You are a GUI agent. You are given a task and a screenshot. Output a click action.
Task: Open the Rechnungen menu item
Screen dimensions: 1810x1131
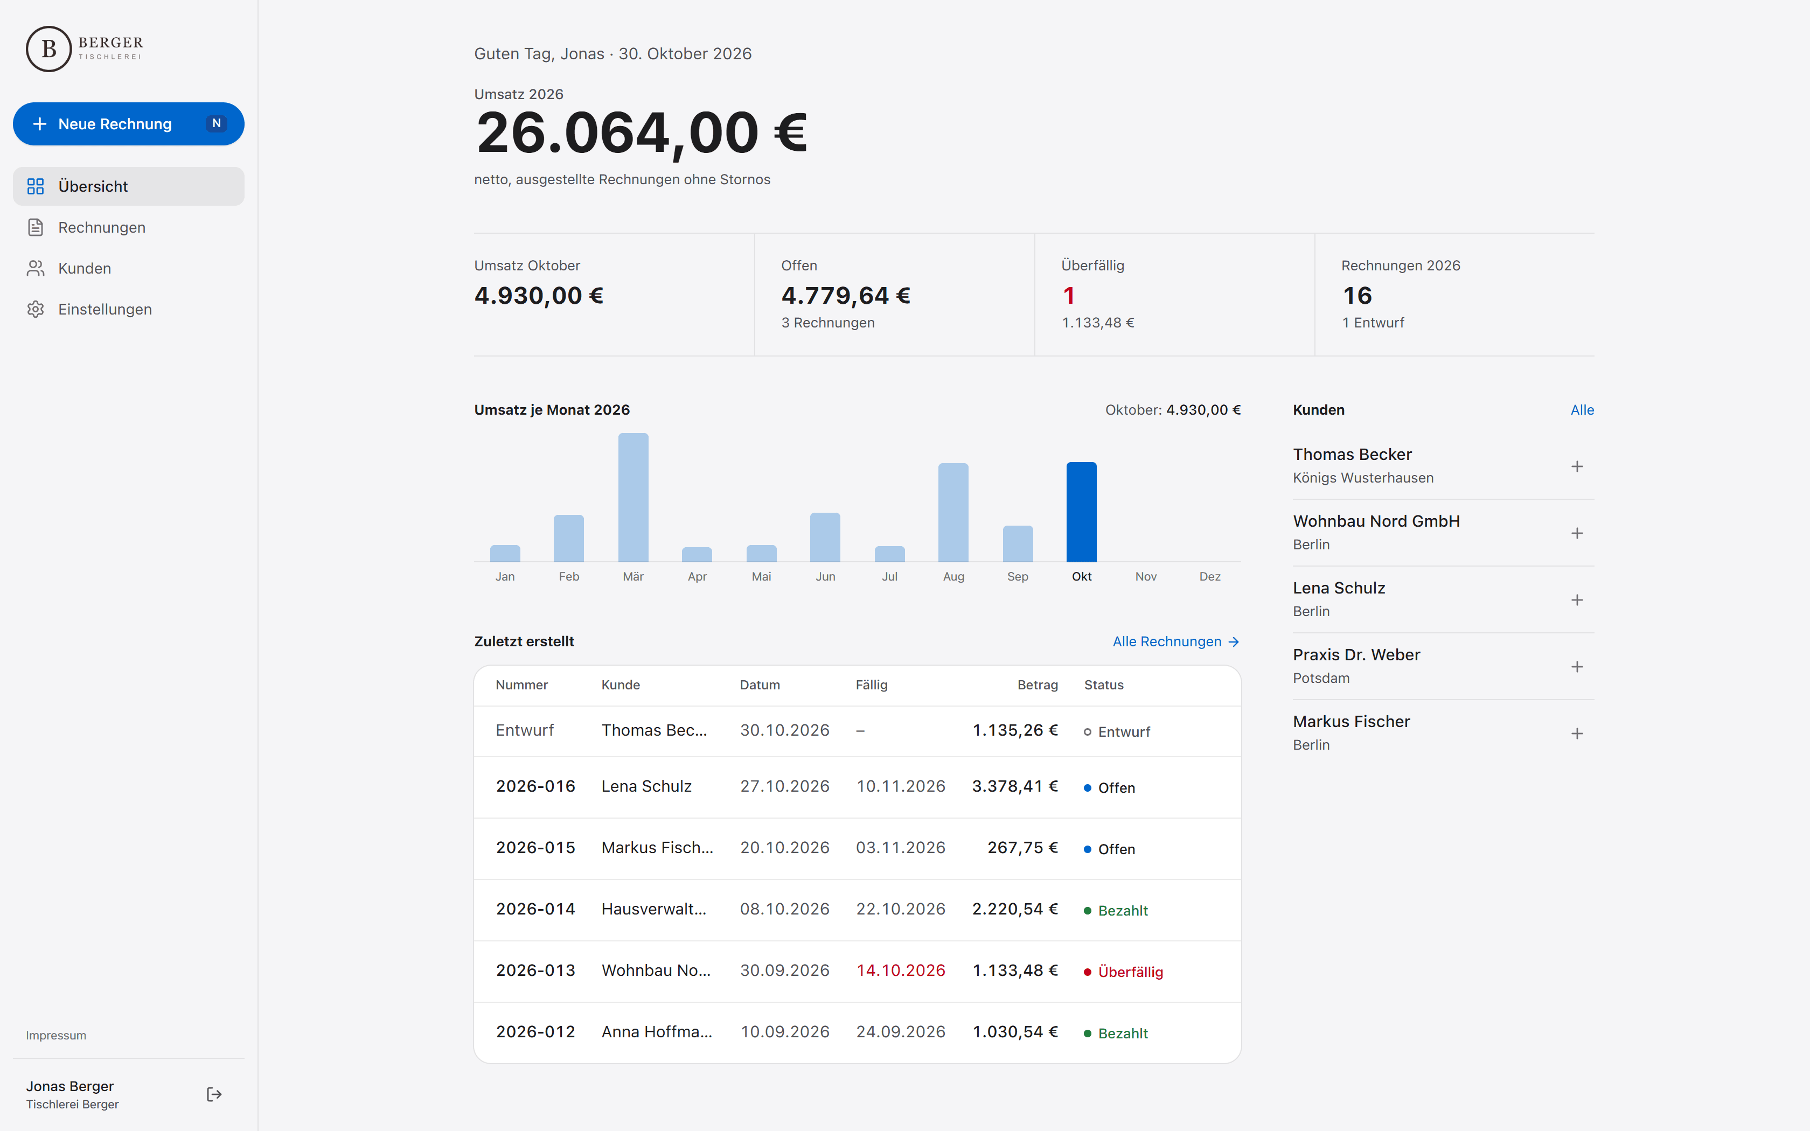129,227
